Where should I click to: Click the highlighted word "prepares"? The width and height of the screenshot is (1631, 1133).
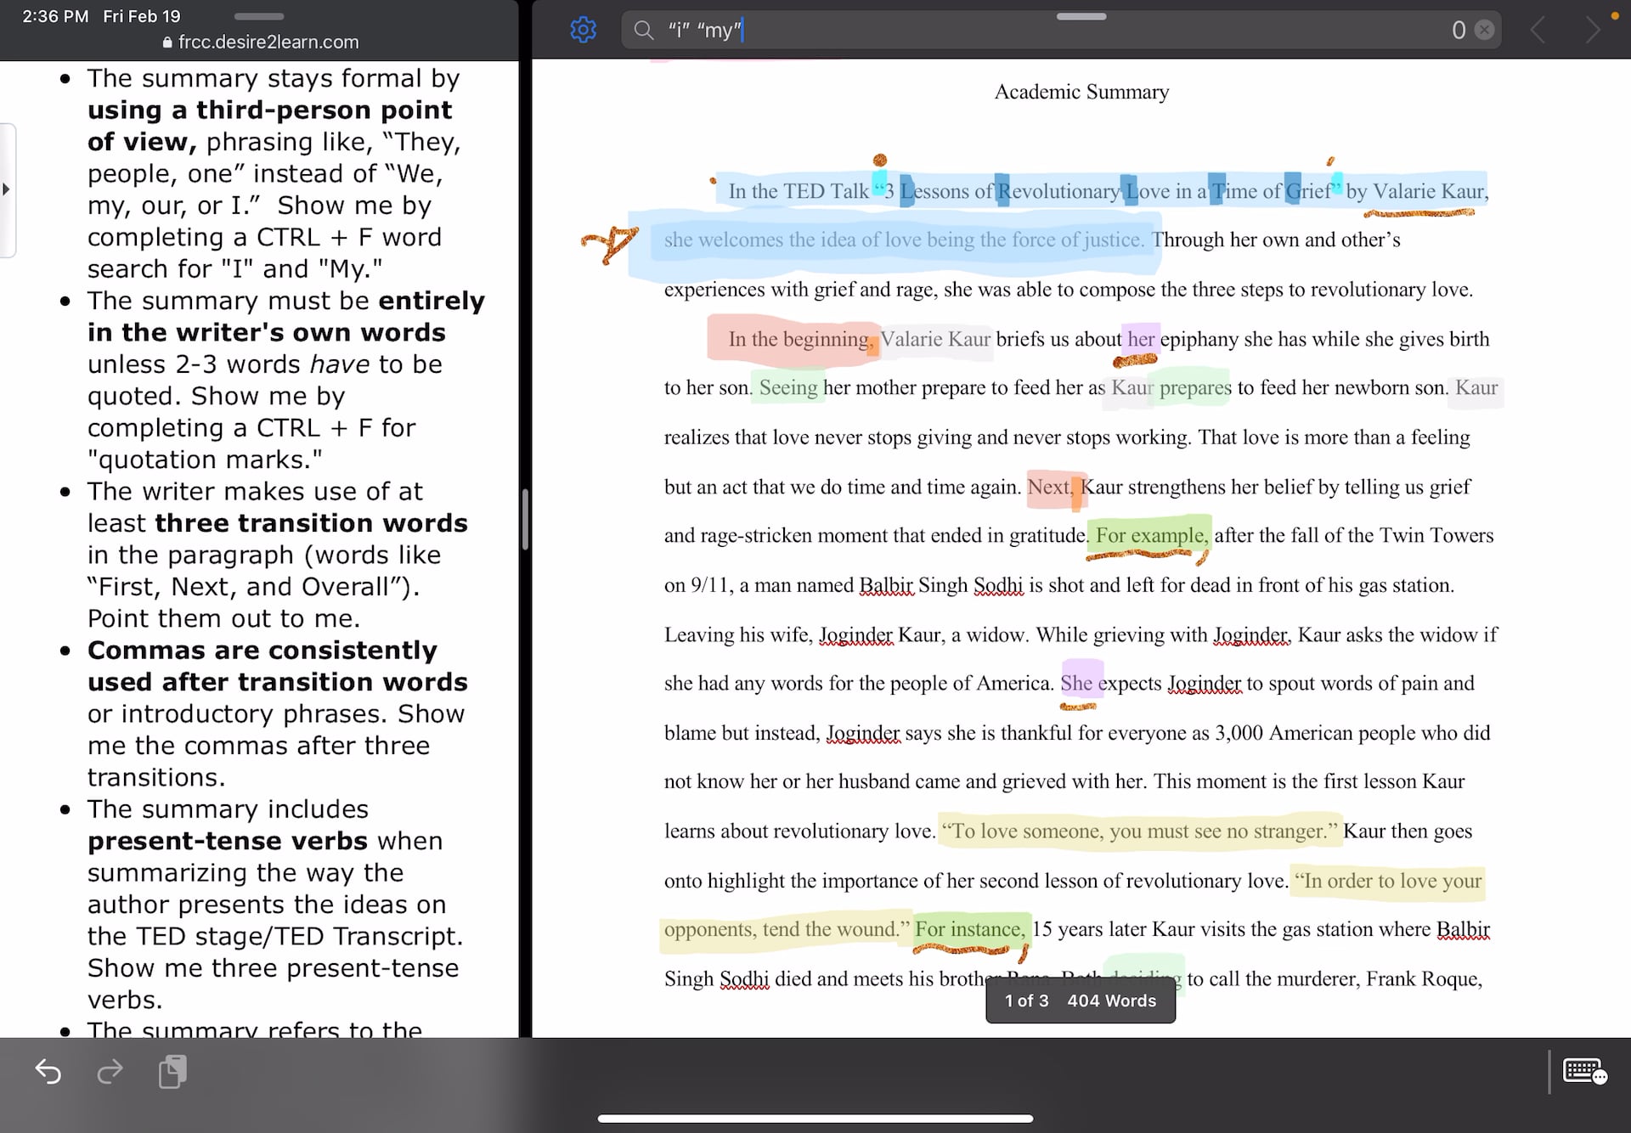point(1195,388)
